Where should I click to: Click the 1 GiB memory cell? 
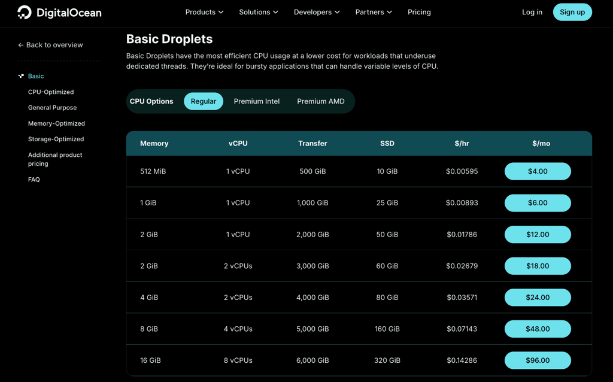point(148,203)
